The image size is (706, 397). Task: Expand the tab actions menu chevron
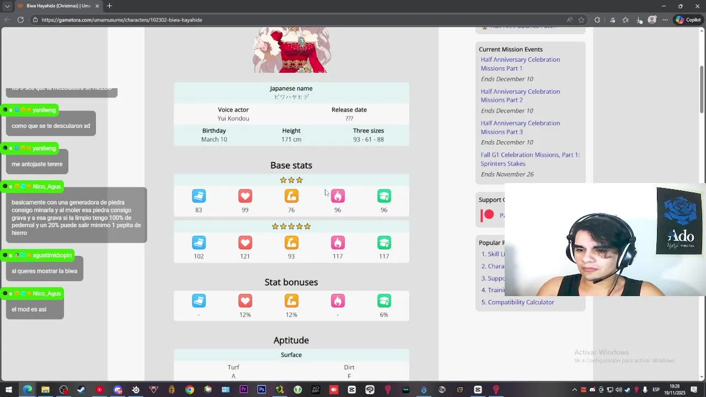(7, 6)
